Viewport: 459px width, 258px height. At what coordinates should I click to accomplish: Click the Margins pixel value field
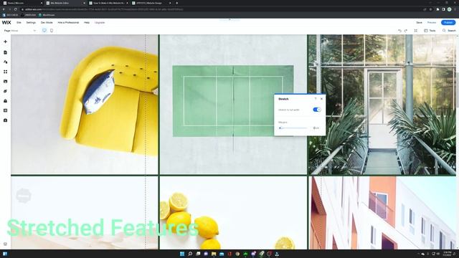click(x=316, y=128)
